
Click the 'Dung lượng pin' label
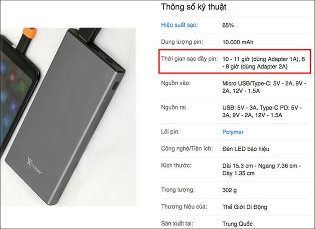point(182,42)
